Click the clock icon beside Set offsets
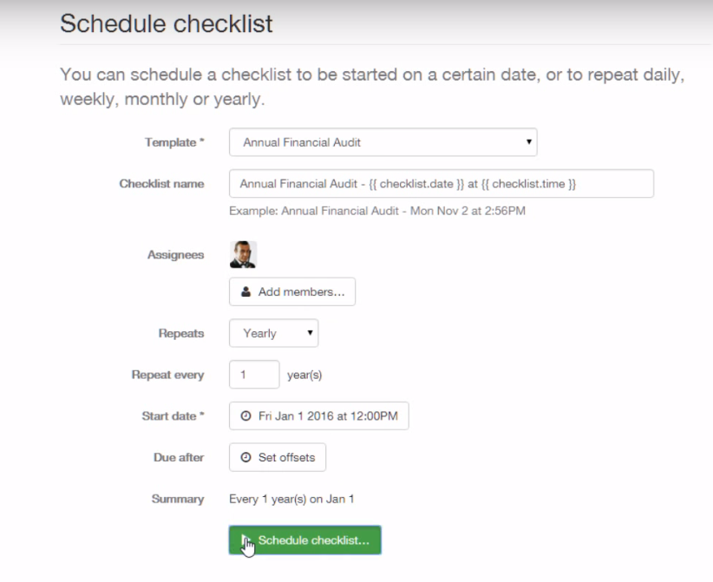This screenshot has height=582, width=713. [x=245, y=457]
